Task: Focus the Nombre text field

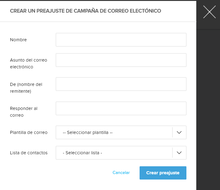Action: [121, 40]
